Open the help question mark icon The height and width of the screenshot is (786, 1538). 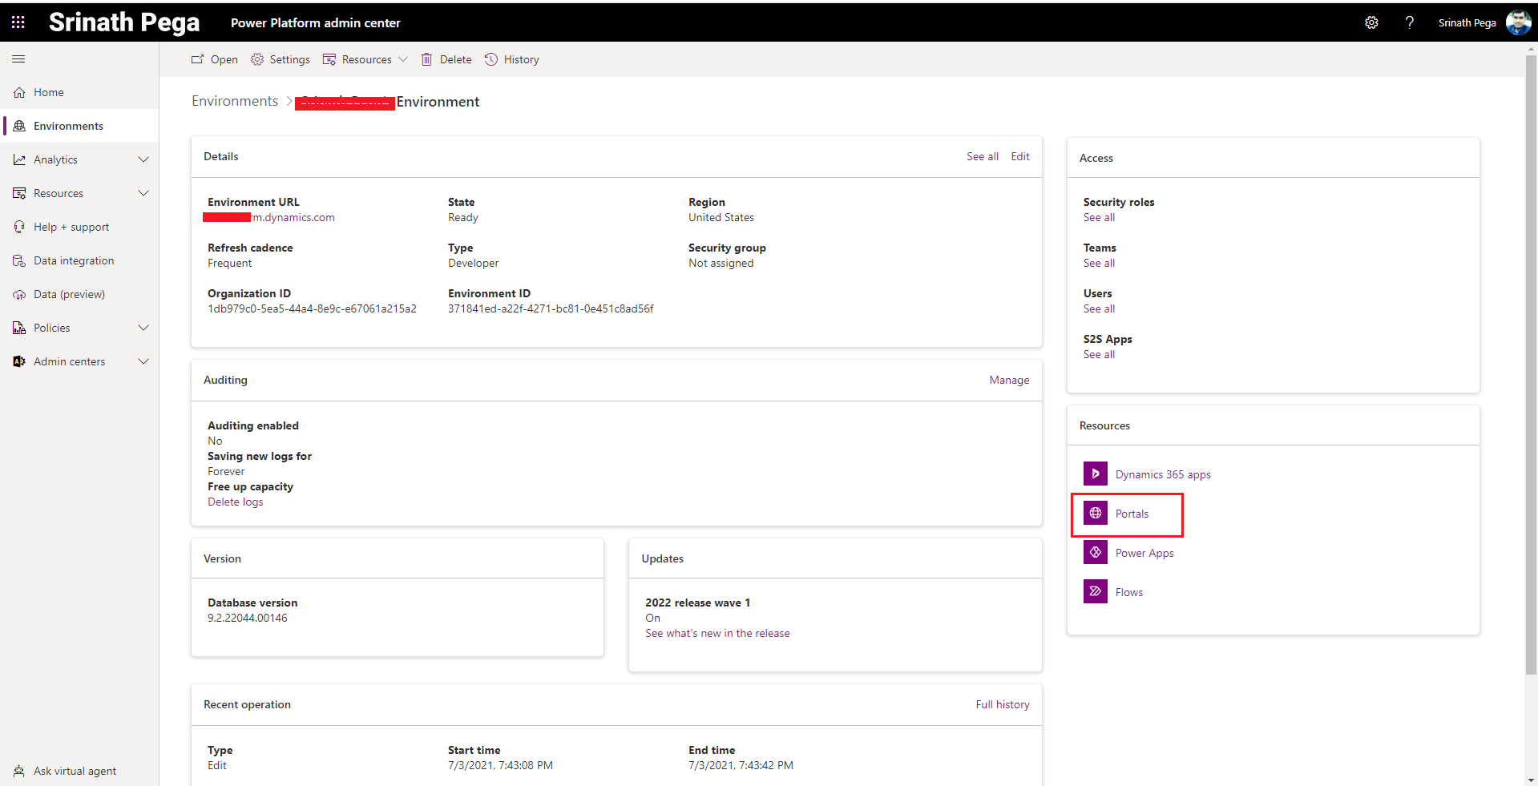[1409, 22]
